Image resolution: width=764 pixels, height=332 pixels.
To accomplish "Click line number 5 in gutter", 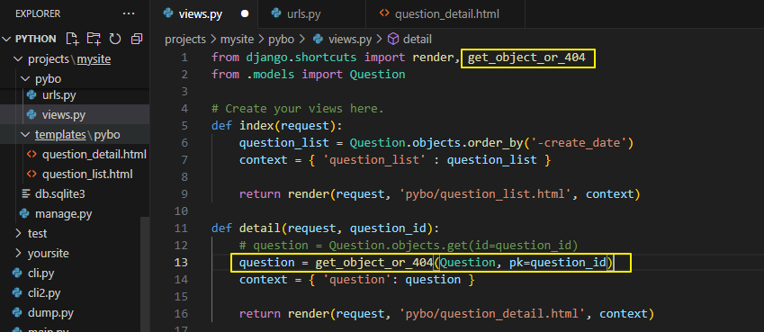I will [x=184, y=126].
